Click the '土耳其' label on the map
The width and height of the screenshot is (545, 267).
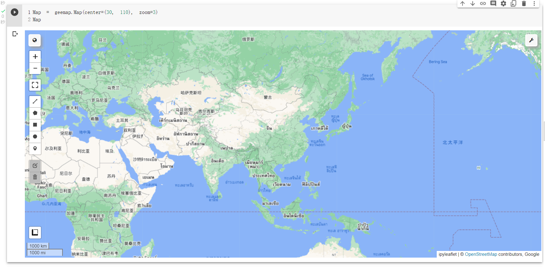click(x=122, y=120)
